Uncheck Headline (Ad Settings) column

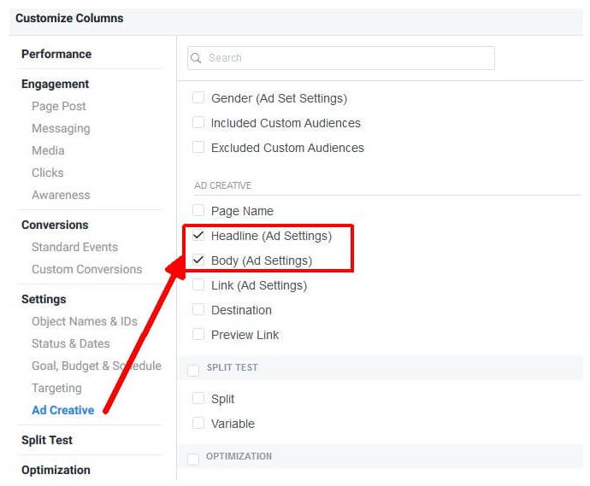pyautogui.click(x=198, y=236)
